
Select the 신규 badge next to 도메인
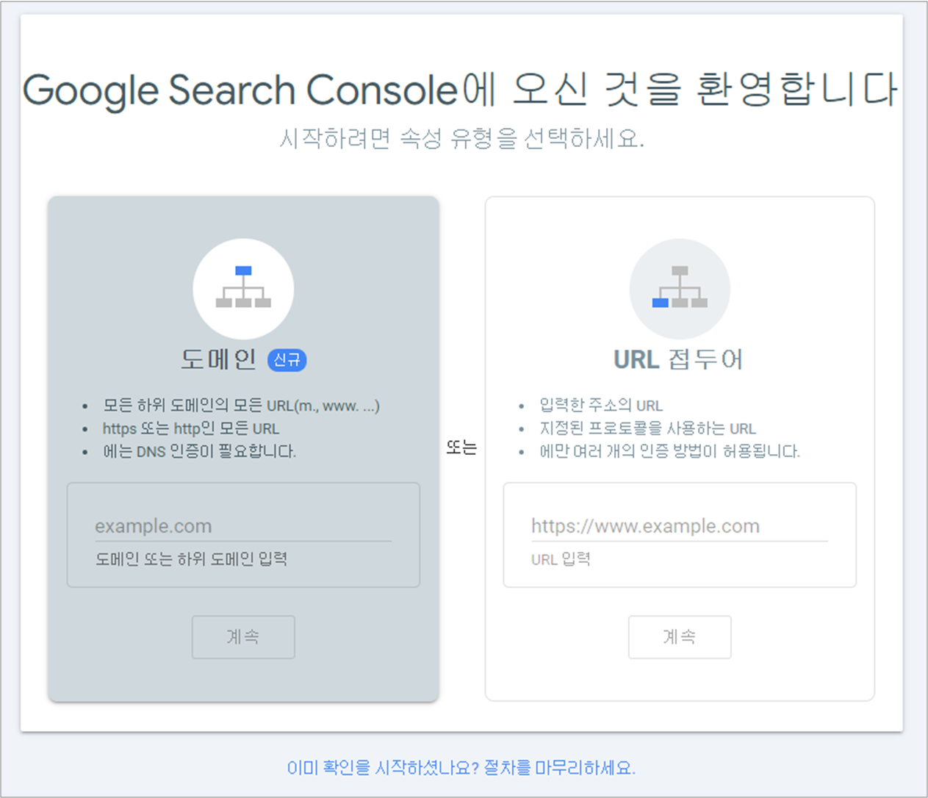tap(287, 360)
